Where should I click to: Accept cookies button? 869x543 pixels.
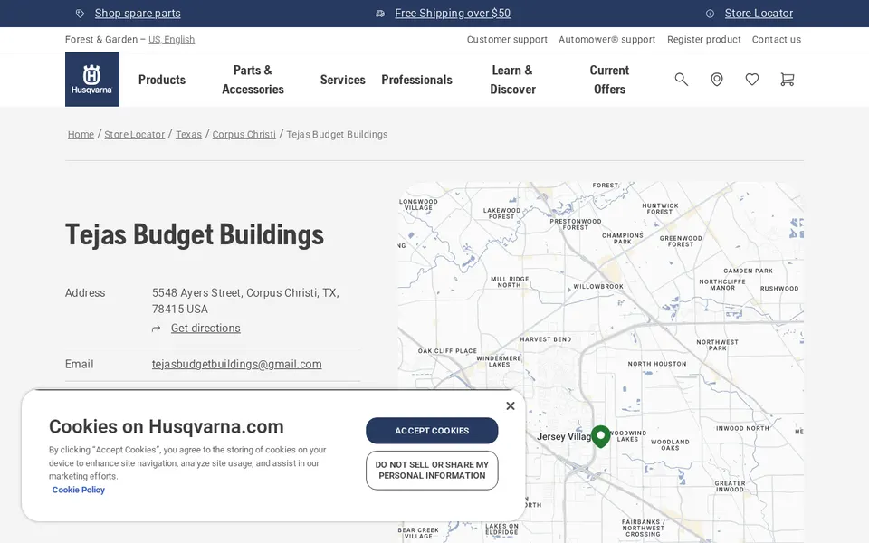point(432,431)
